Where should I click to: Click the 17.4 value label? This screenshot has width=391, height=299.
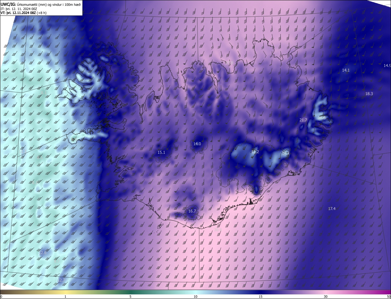point(332,209)
